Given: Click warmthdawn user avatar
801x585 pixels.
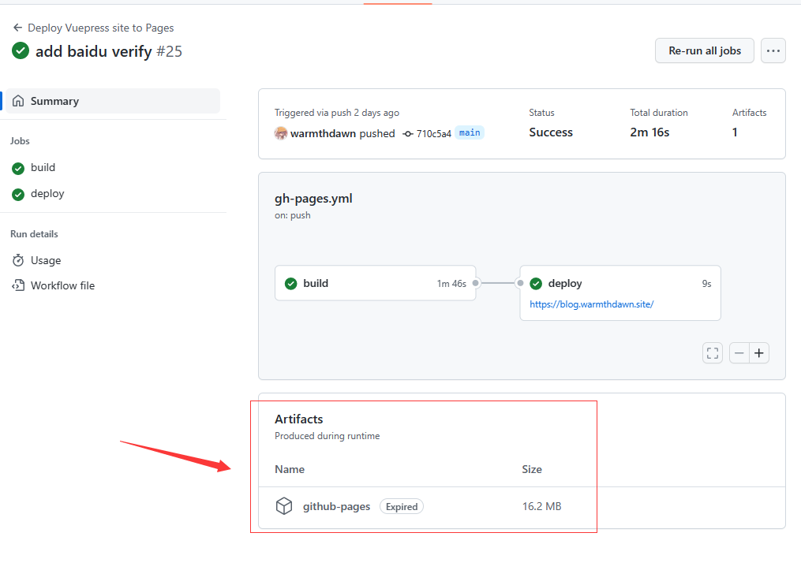Looking at the screenshot, I should [x=281, y=133].
